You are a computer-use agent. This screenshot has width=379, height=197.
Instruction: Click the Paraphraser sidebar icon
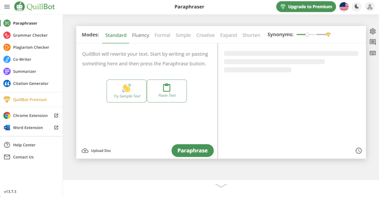coord(7,23)
